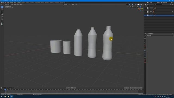The height and width of the screenshot is (98, 174).
Task: Click the outliner search field
Action: [x=158, y=4]
